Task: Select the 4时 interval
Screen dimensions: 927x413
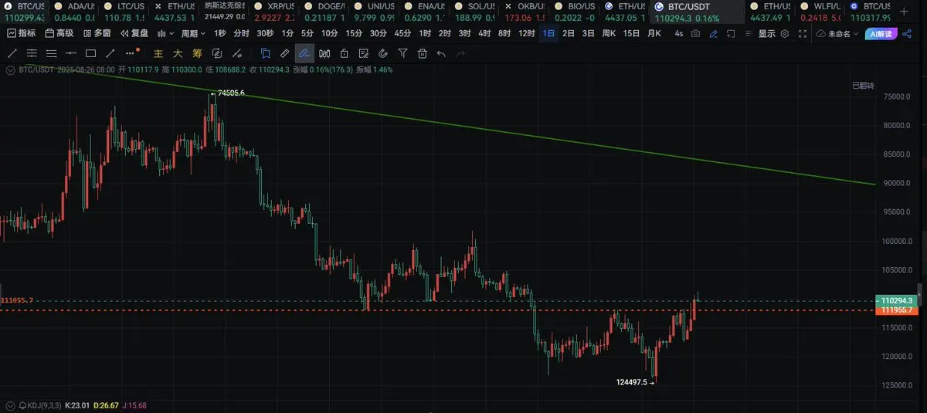Action: click(x=484, y=33)
